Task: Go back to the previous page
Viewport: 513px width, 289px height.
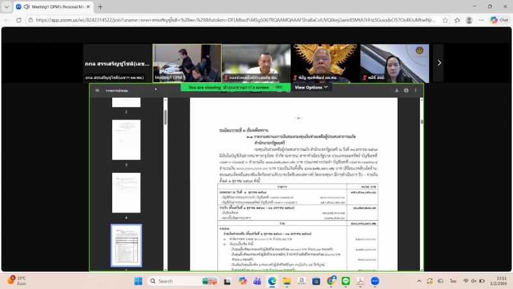Action: [7, 20]
